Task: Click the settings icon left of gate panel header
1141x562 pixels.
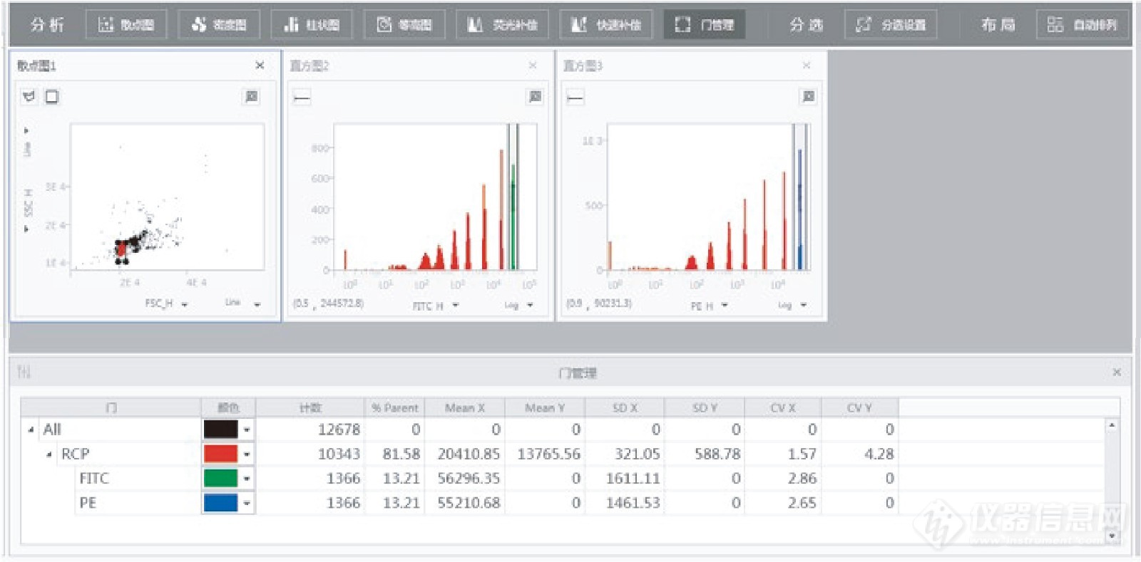Action: [x=24, y=372]
